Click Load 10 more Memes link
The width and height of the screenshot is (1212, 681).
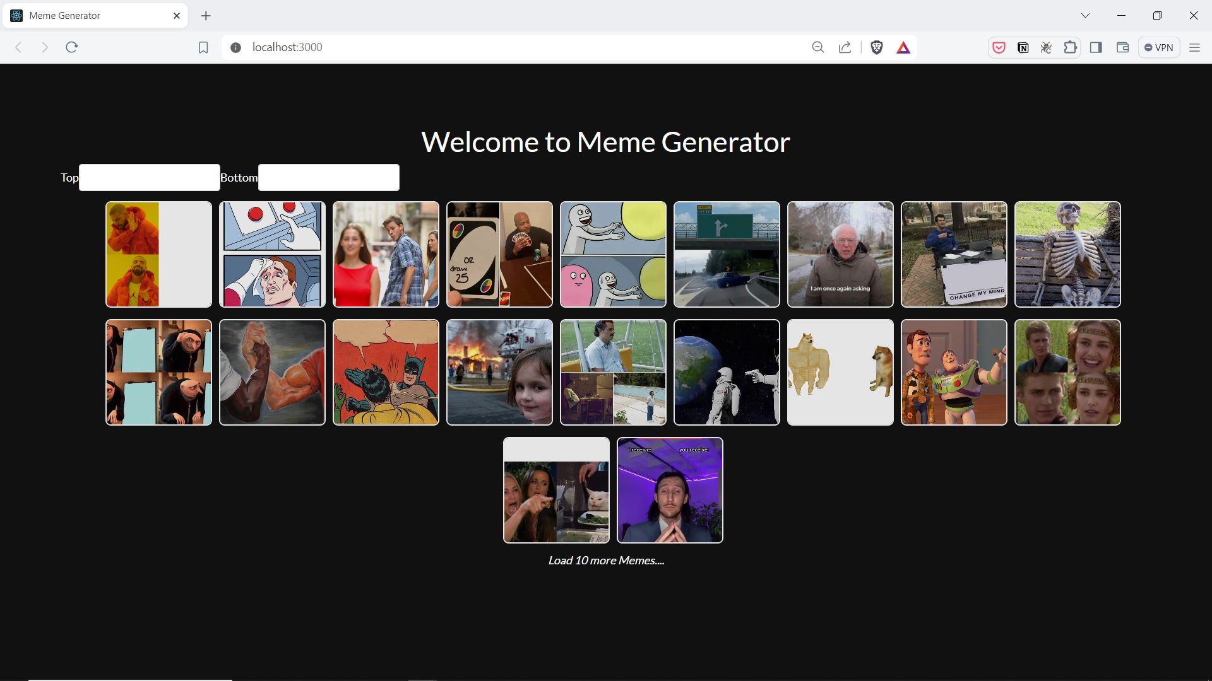(606, 561)
